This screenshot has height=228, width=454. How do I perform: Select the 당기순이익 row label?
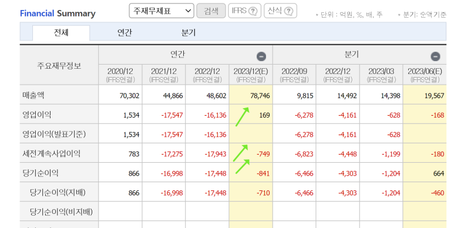coord(41,173)
